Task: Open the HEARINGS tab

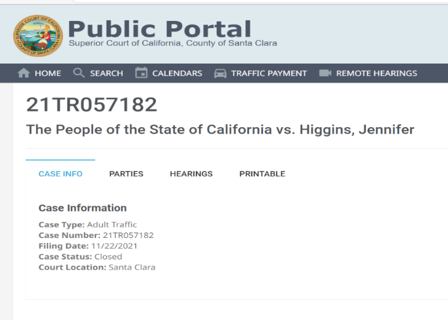Action: pos(191,174)
